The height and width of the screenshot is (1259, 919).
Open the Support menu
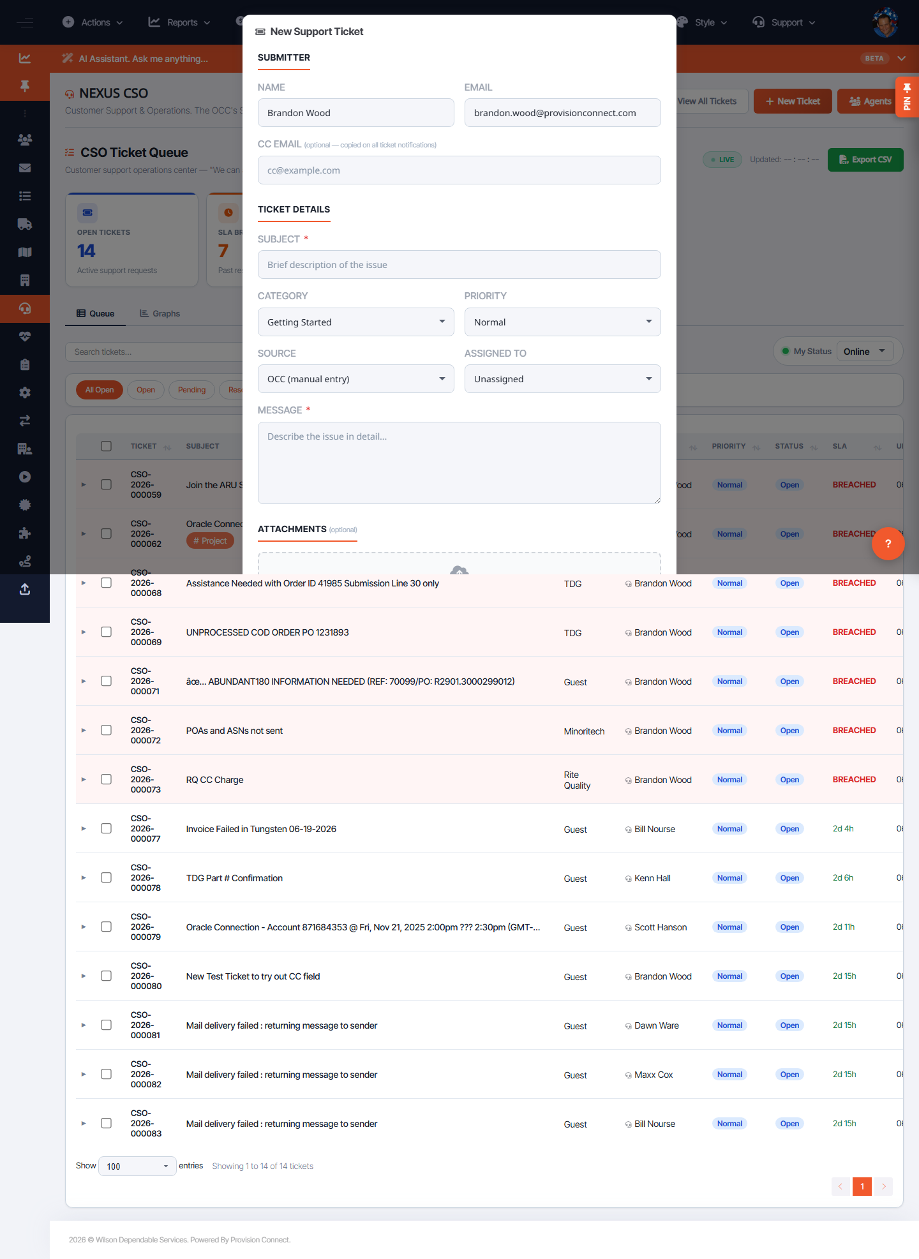click(784, 22)
